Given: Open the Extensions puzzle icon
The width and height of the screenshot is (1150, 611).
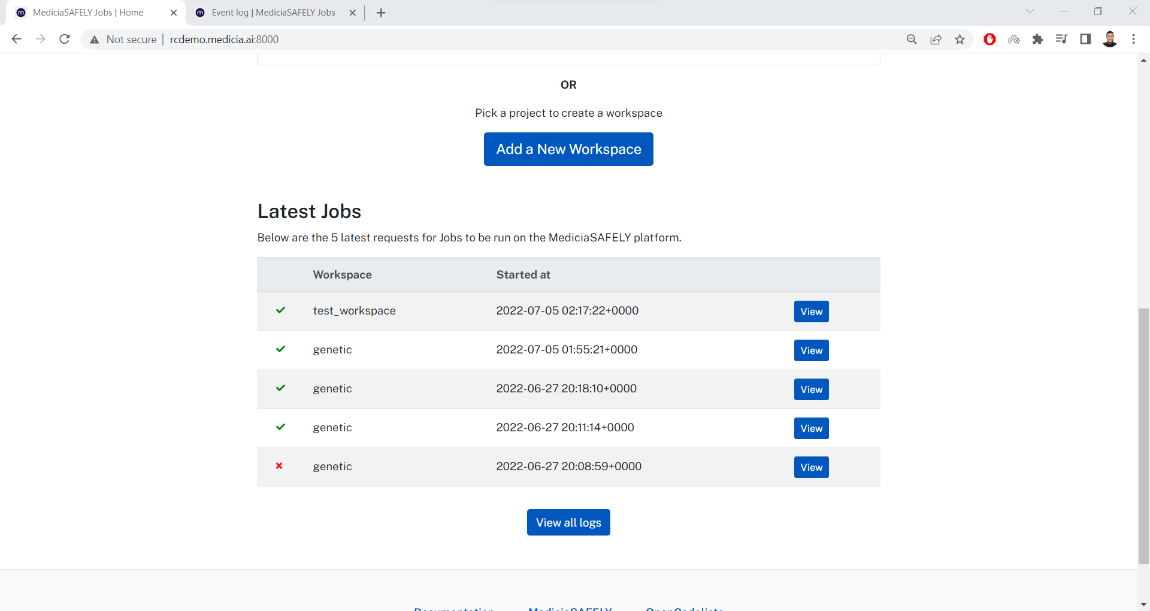Looking at the screenshot, I should [x=1037, y=40].
